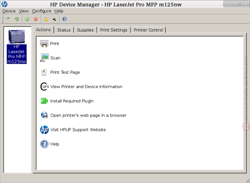The image size is (250, 183).
Task: Open the Configure menu
Action: click(x=42, y=11)
